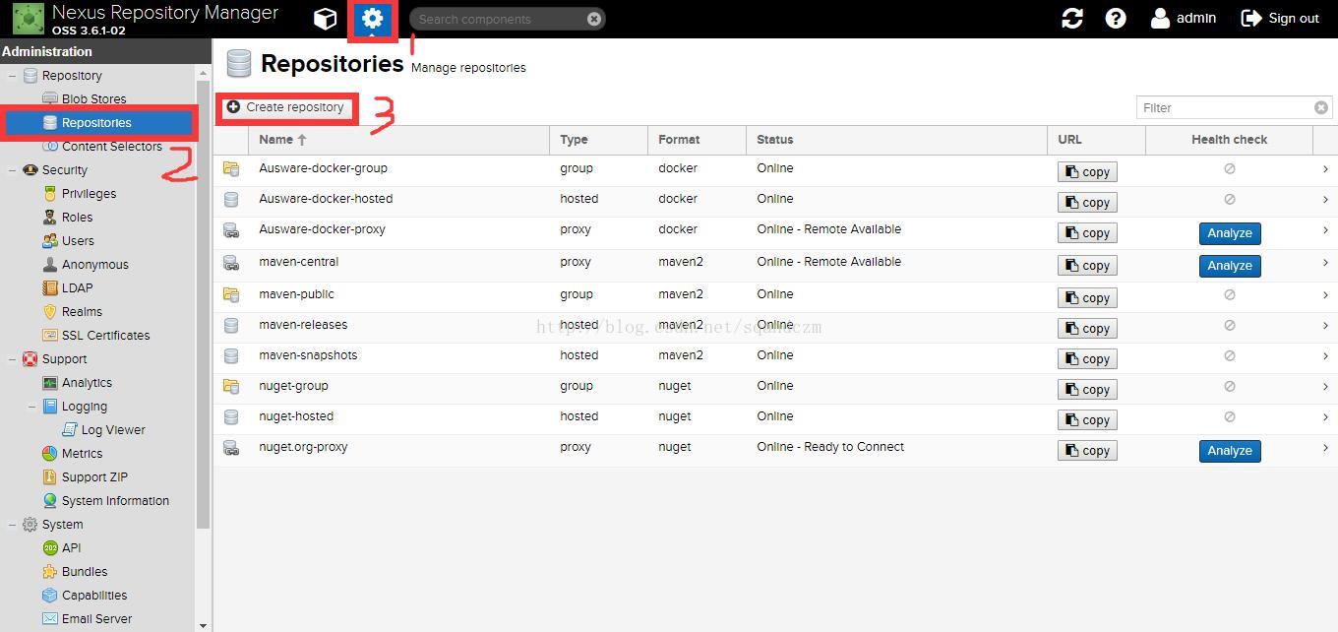Sort by Status column header

[896, 140]
